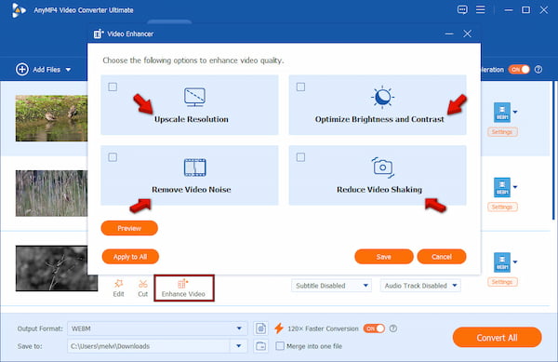Open the Edit tool for third video

tap(118, 288)
